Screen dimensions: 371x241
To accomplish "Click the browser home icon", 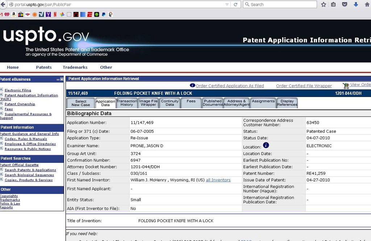I will pos(366,4).
